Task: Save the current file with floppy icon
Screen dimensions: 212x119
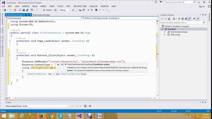Action: pyautogui.click(x=24, y=10)
